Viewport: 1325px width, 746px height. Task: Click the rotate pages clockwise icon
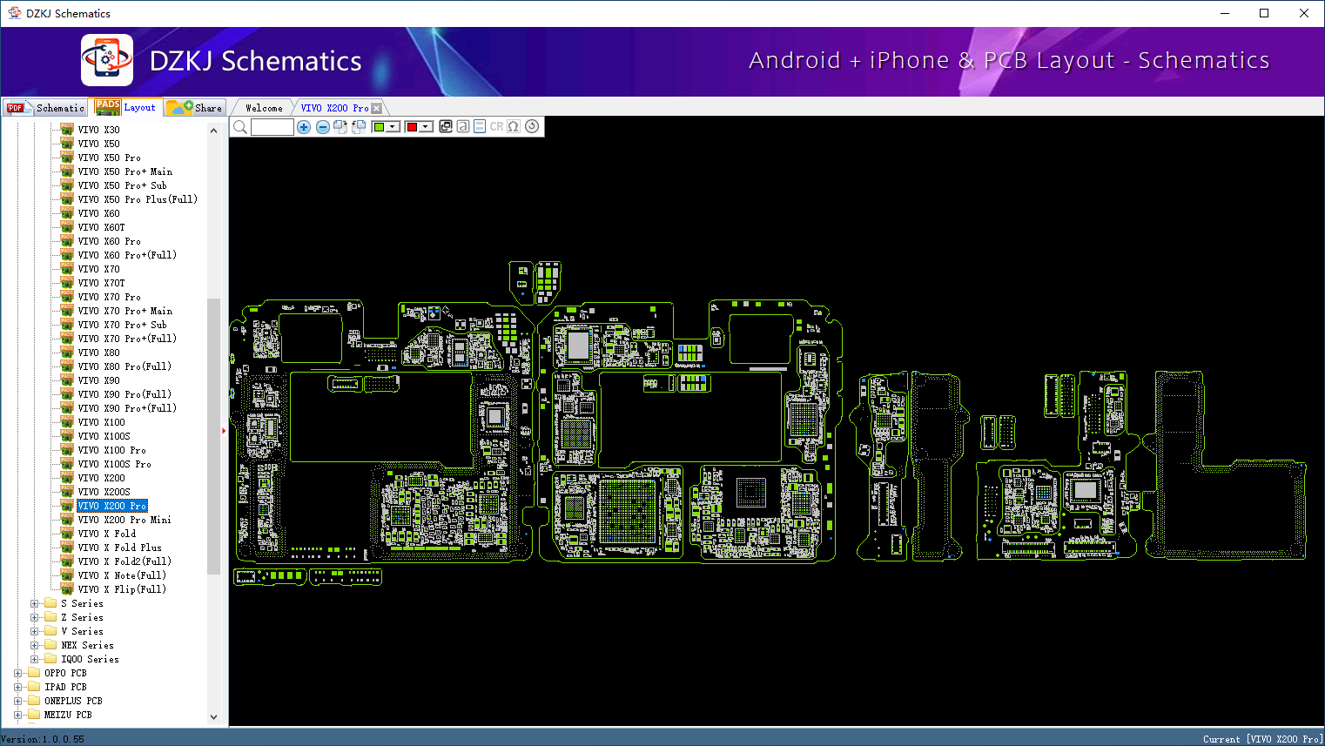(340, 127)
